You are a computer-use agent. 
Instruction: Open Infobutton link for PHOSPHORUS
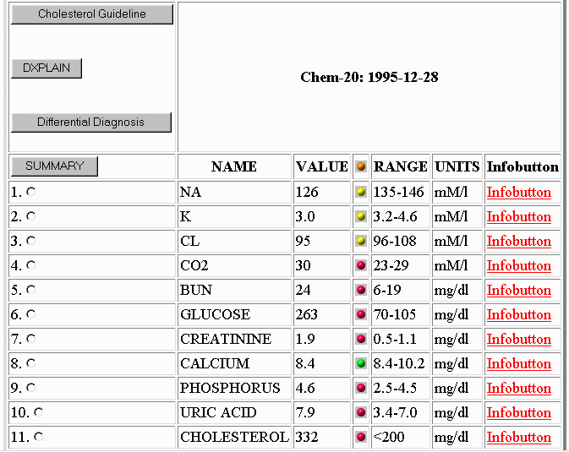click(518, 389)
